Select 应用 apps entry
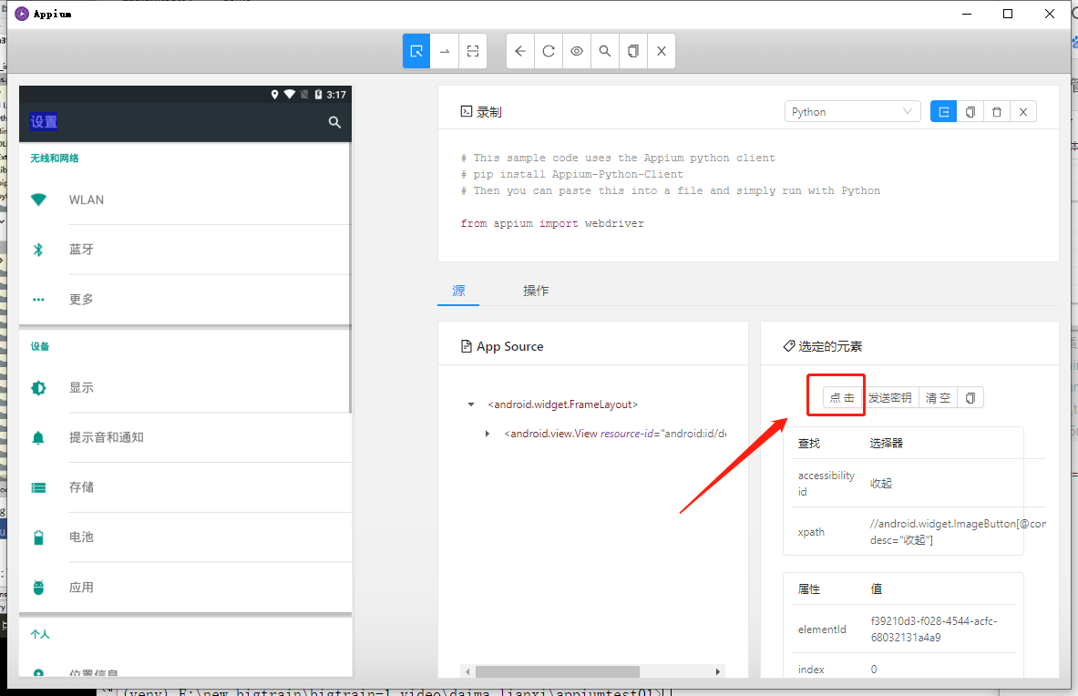1078x696 pixels. [x=186, y=588]
